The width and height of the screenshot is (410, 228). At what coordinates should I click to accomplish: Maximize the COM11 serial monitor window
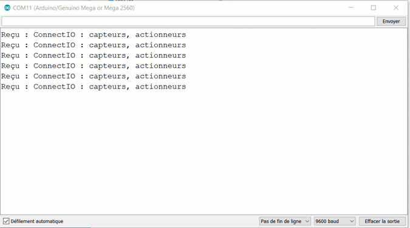tap(374, 8)
